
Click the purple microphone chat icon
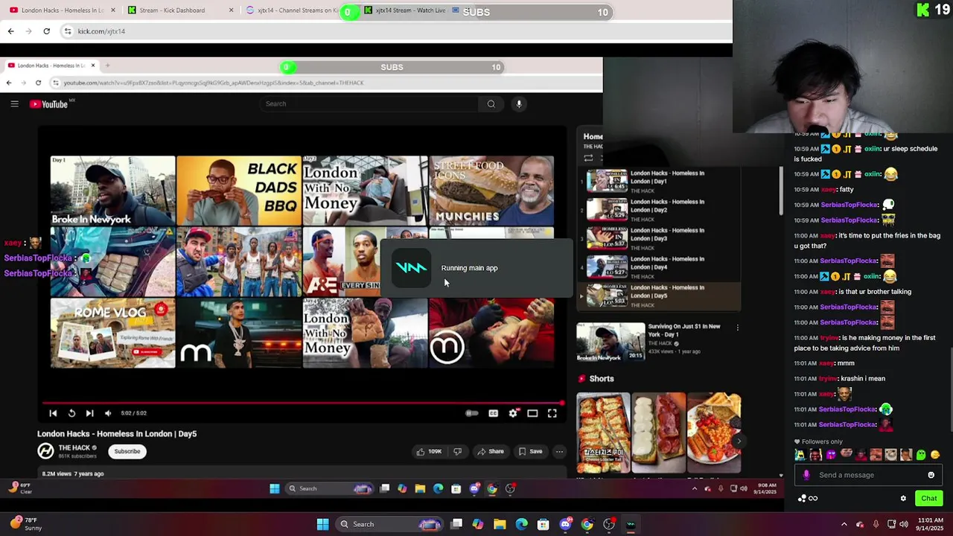(806, 475)
